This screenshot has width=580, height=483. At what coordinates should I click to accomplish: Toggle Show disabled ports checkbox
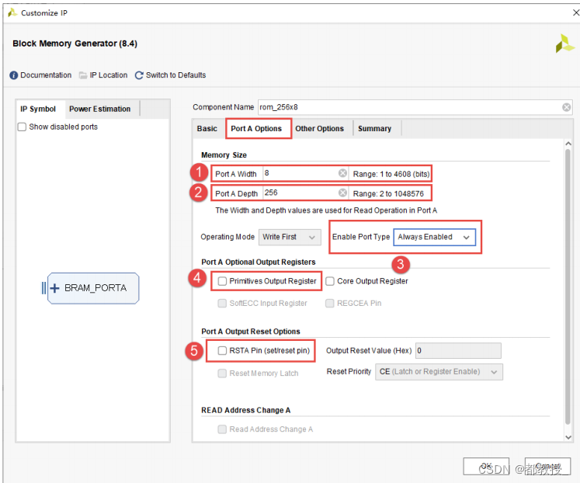pyautogui.click(x=23, y=127)
